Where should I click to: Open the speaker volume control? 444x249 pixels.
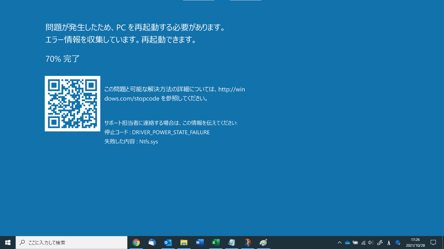tap(371, 243)
